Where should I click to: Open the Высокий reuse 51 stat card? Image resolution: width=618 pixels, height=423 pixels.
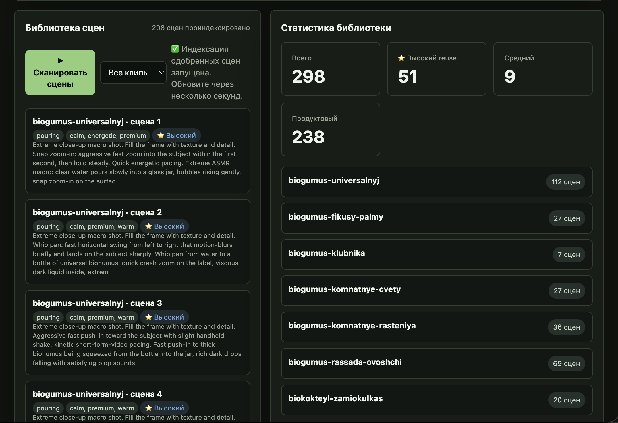[x=437, y=69]
